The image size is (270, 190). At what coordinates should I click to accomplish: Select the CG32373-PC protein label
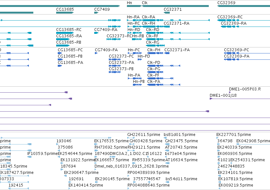pyautogui.click(x=121, y=56)
